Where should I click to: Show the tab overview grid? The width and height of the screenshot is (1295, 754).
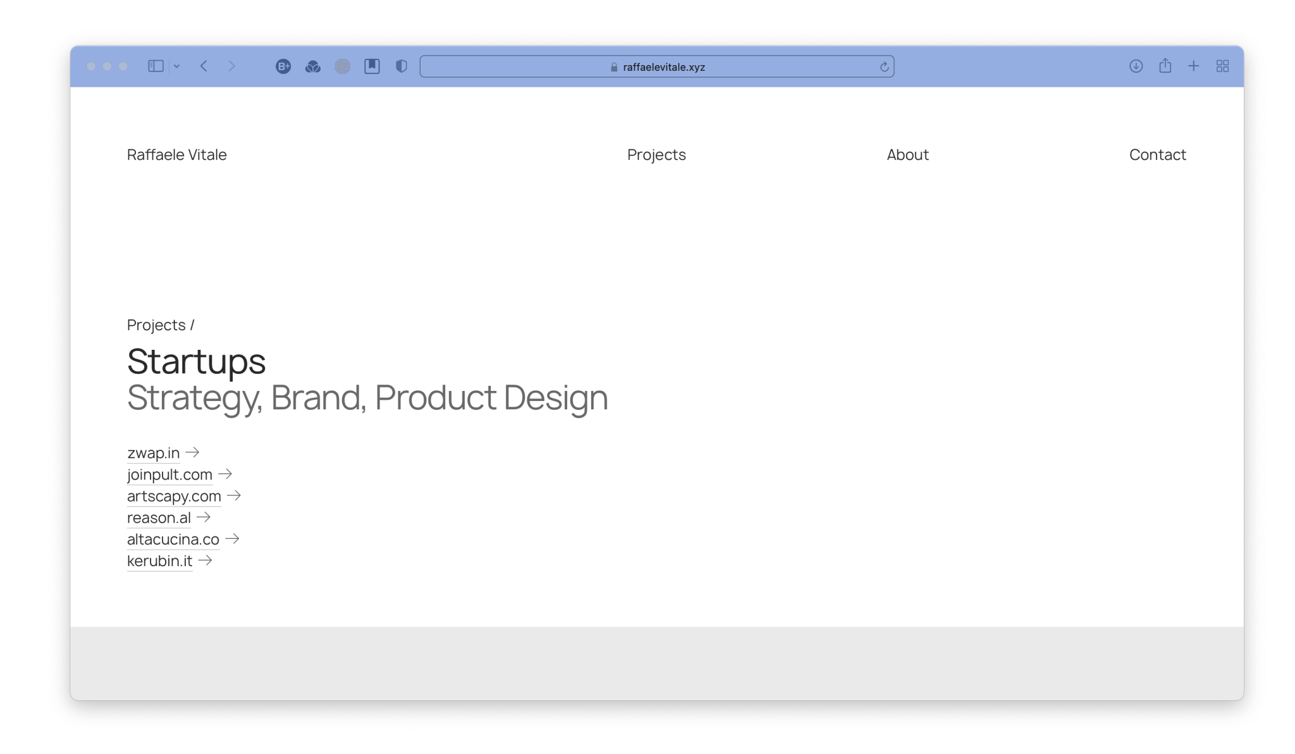1222,66
